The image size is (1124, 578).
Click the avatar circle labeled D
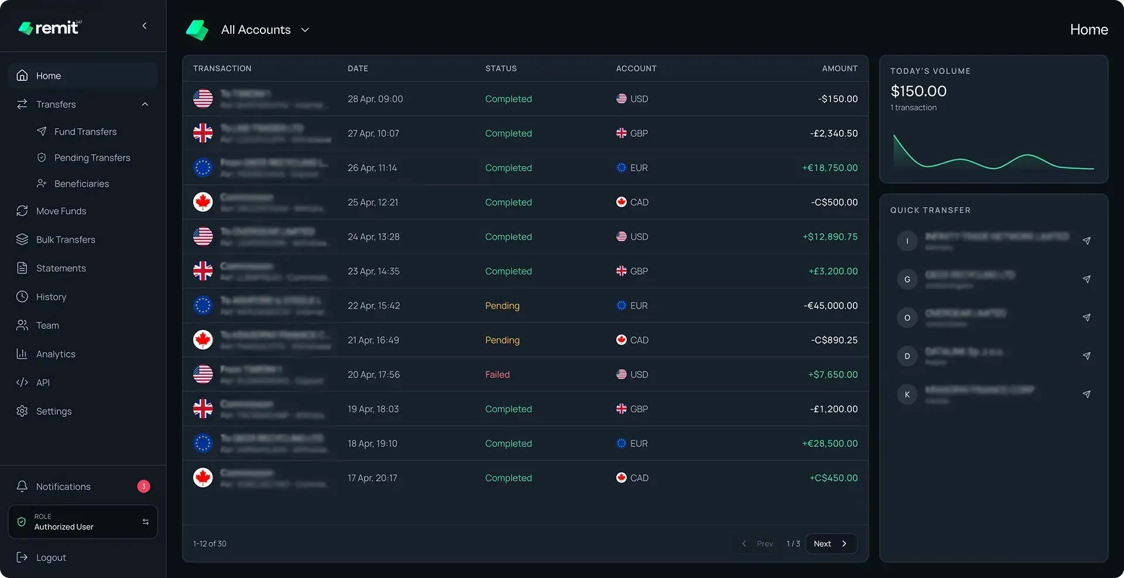[907, 356]
